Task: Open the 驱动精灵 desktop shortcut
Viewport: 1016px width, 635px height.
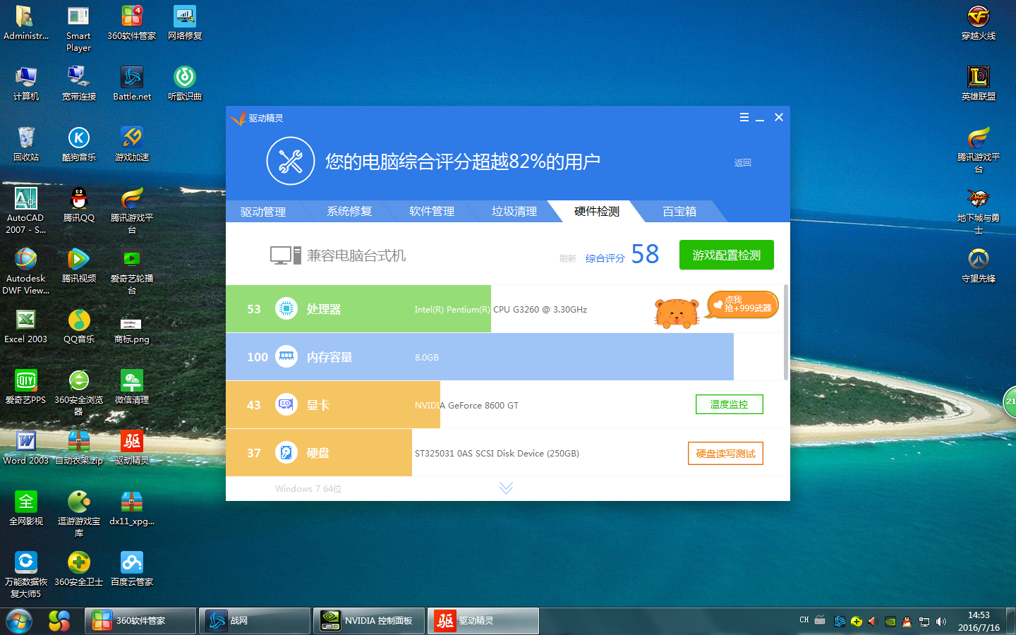Action: point(132,447)
